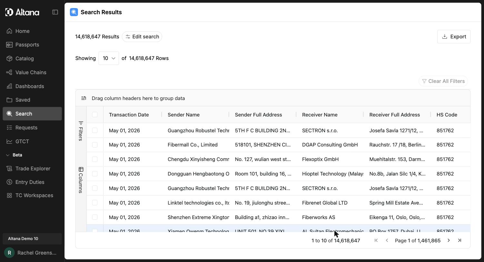Open the Requests page
Screen dimensions: 484x262
point(32,127)
